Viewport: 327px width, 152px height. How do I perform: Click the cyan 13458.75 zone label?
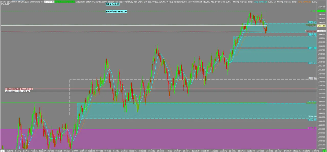pyautogui.click(x=312, y=22)
